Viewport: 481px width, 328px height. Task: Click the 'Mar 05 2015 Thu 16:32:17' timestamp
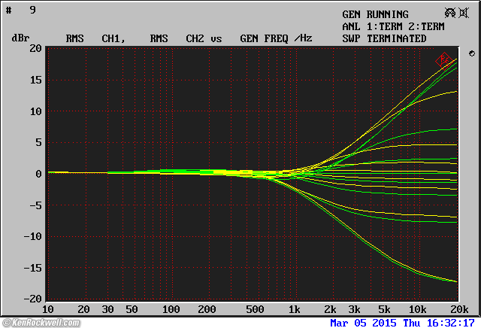[x=402, y=323]
